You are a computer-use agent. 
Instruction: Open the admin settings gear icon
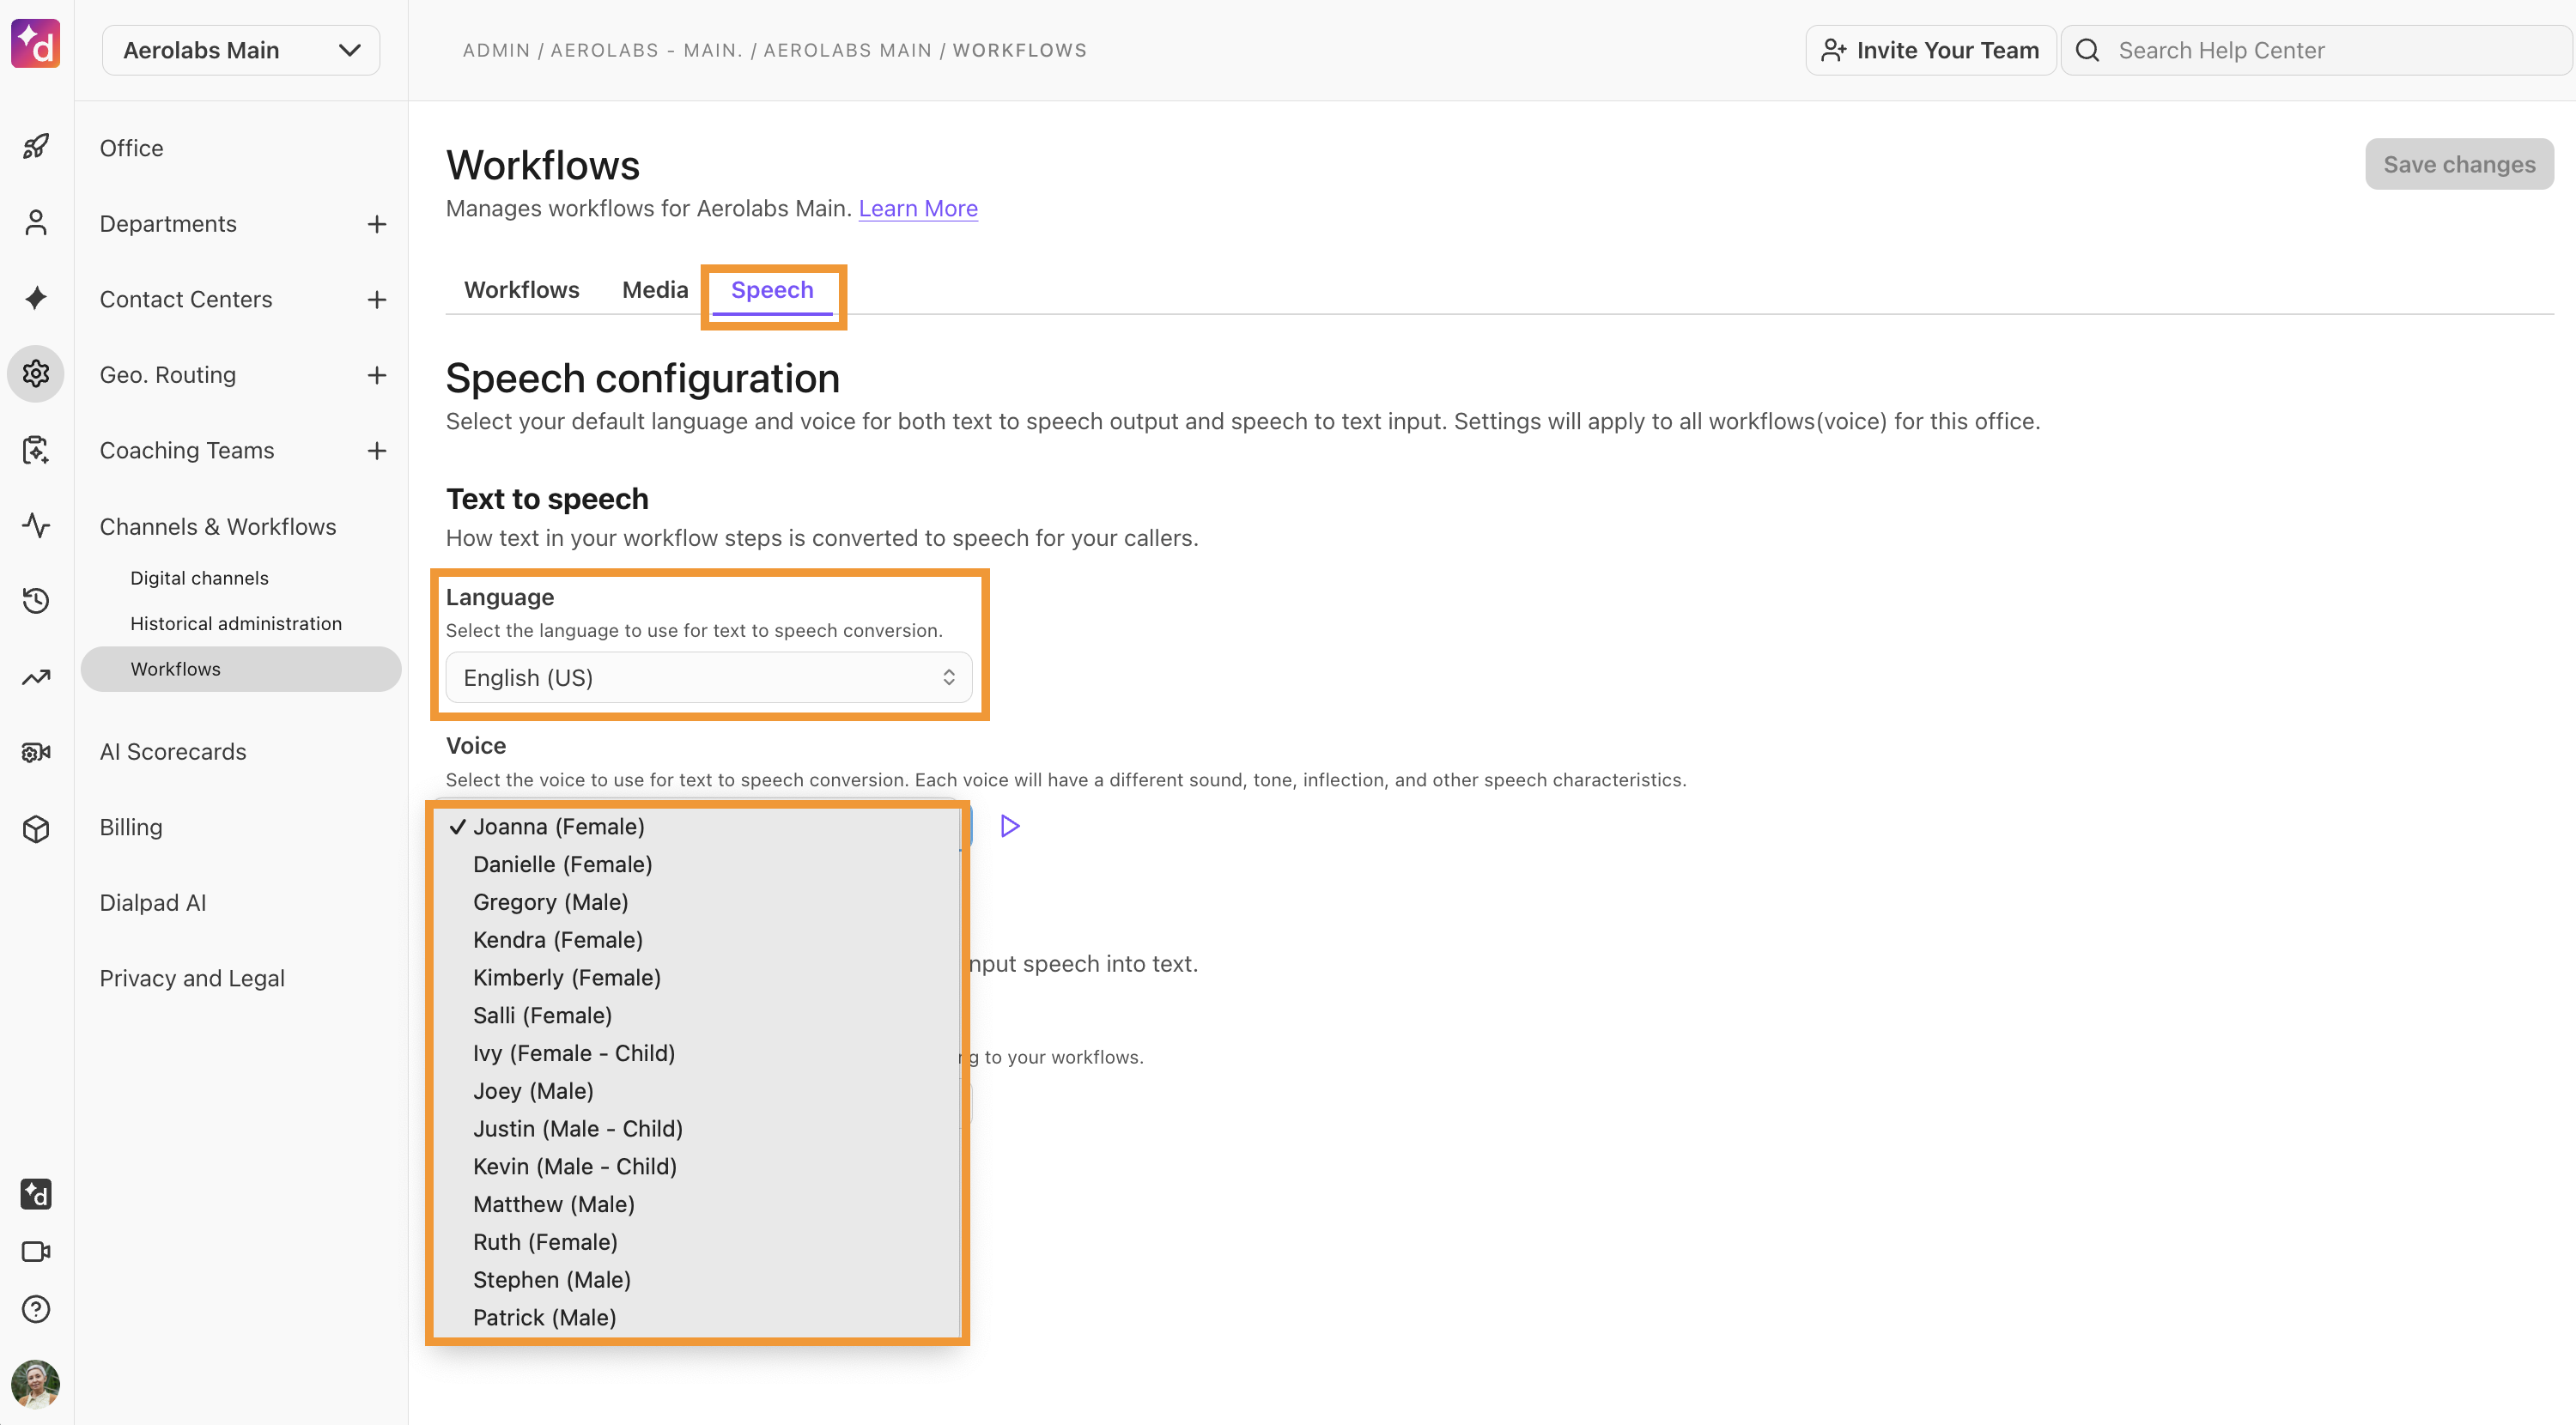(36, 373)
